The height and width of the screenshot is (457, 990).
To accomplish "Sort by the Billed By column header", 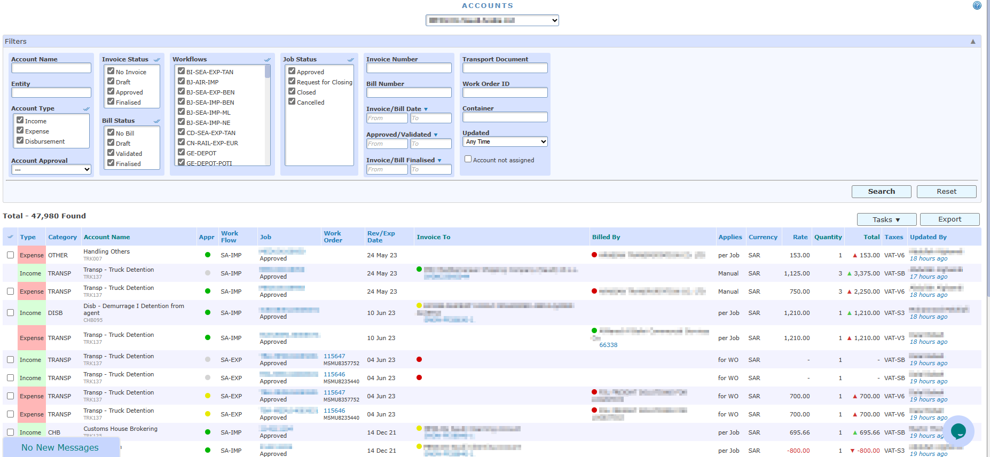I will [x=606, y=237].
